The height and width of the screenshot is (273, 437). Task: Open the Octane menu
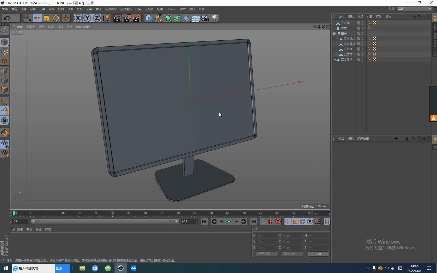171,9
